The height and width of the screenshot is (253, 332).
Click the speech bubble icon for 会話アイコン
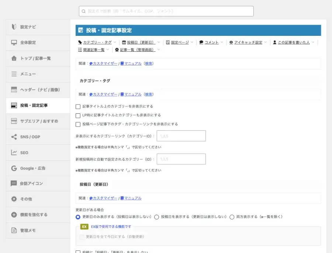point(14,184)
